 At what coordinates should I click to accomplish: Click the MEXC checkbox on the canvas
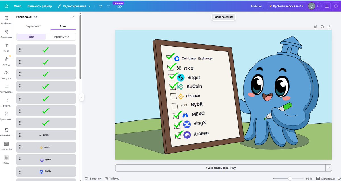pyautogui.click(x=176, y=116)
